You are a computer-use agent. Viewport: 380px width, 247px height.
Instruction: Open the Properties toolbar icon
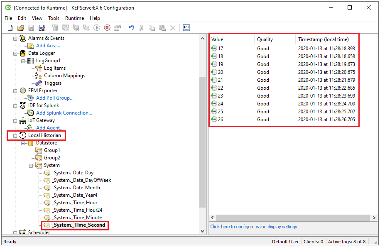tap(118, 28)
